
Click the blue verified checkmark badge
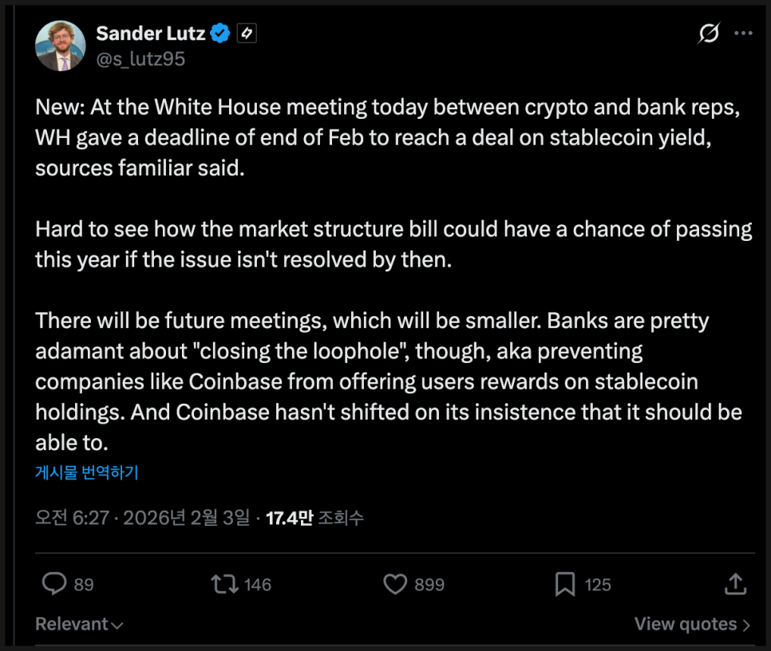click(x=220, y=34)
